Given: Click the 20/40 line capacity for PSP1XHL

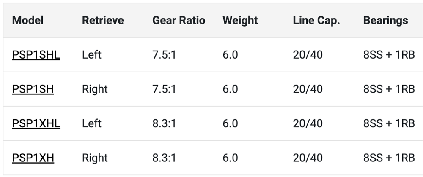Looking at the screenshot, I should 308,123.
